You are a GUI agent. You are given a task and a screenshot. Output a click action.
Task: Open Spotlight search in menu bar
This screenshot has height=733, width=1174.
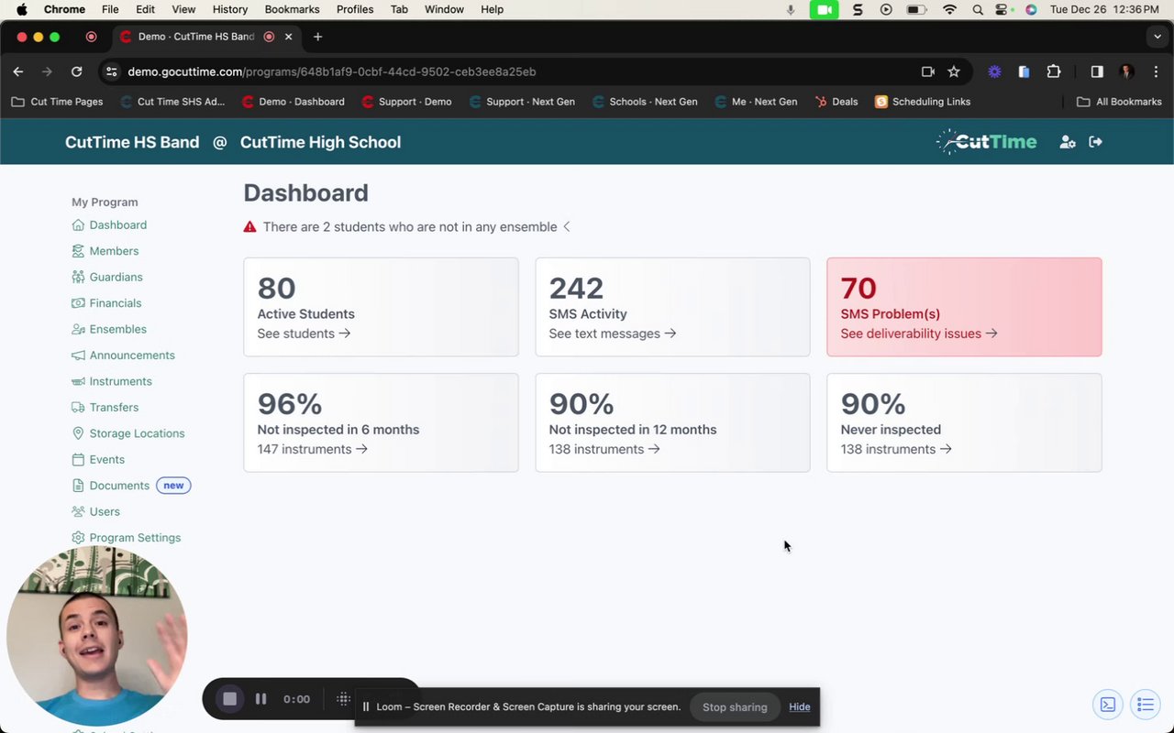pyautogui.click(x=978, y=9)
